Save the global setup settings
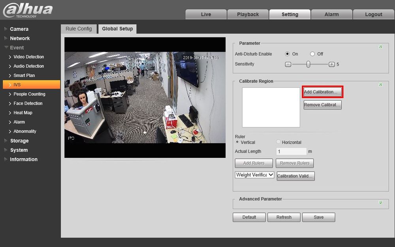 click(x=318, y=217)
